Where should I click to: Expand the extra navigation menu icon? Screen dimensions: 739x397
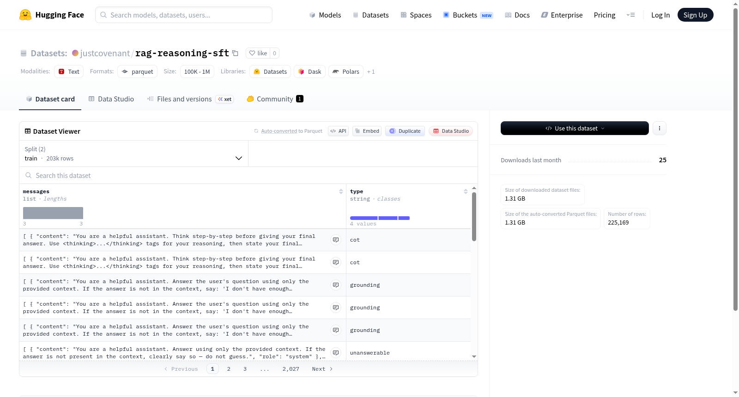click(630, 15)
